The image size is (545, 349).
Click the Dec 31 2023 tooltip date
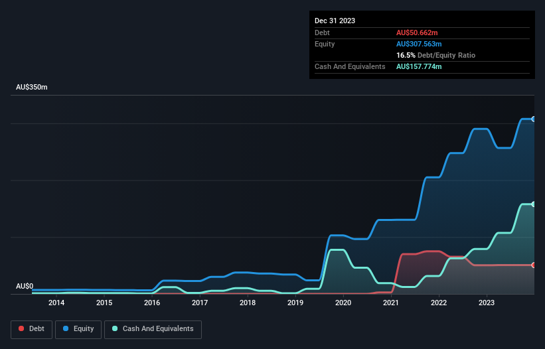[335, 21]
